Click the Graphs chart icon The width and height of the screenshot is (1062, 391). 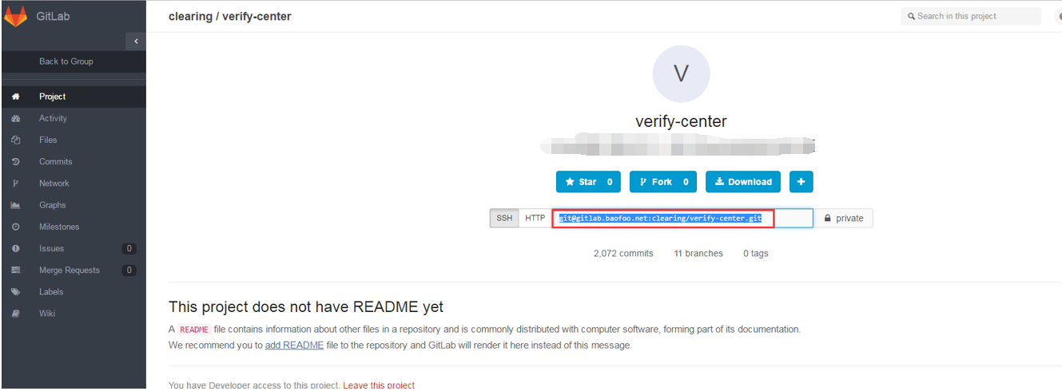15,205
